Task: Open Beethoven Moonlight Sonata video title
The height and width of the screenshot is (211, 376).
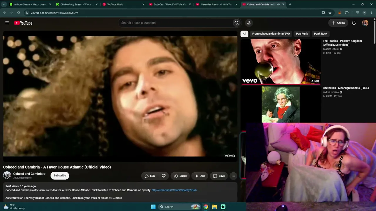Action: (346, 88)
